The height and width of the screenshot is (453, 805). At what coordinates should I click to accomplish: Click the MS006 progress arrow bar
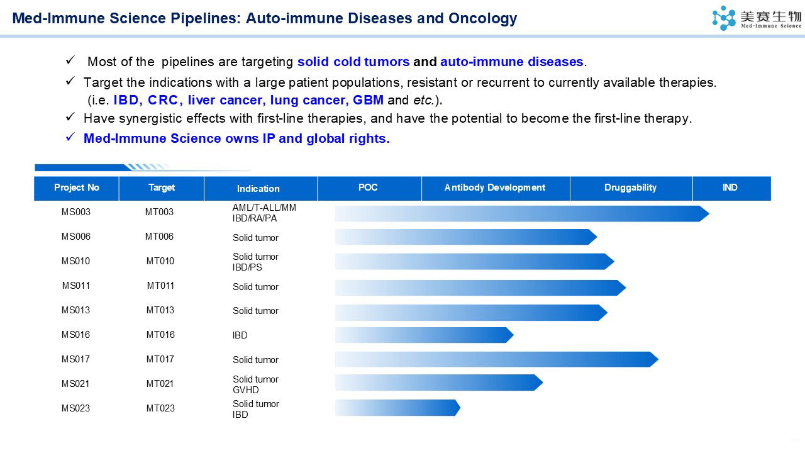[466, 237]
